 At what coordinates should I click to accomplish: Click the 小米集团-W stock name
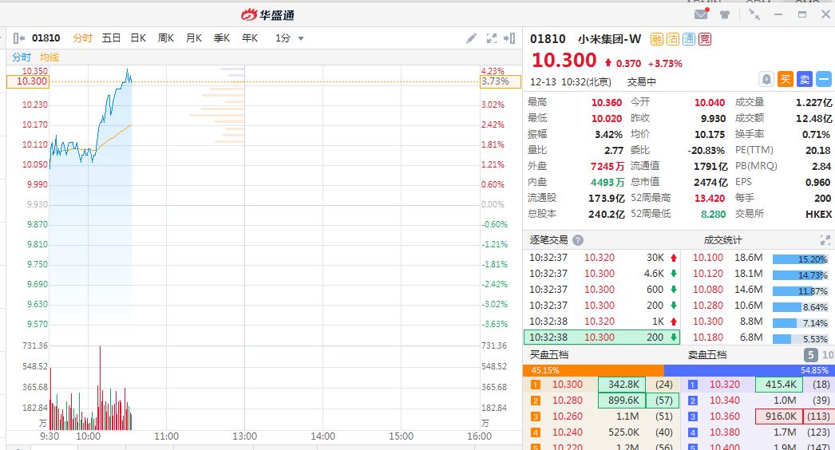(610, 39)
